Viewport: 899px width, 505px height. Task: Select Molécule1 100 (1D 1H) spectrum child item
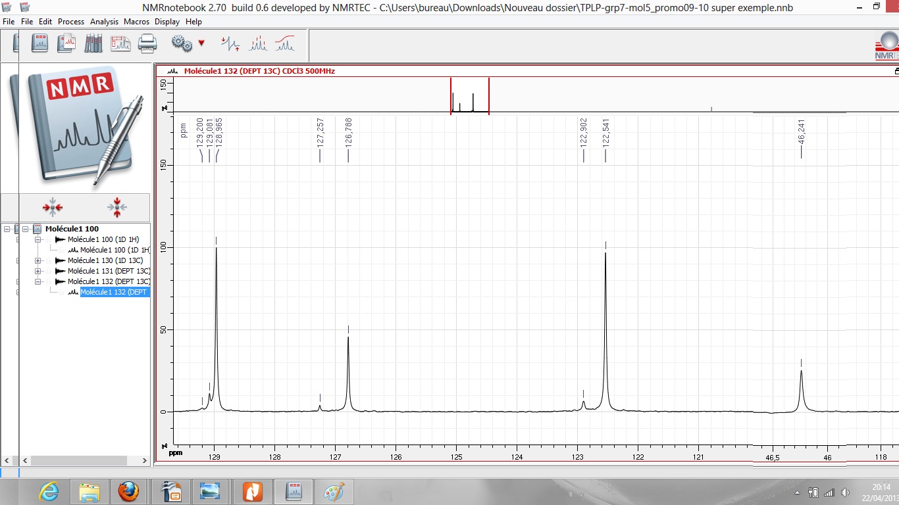115,250
